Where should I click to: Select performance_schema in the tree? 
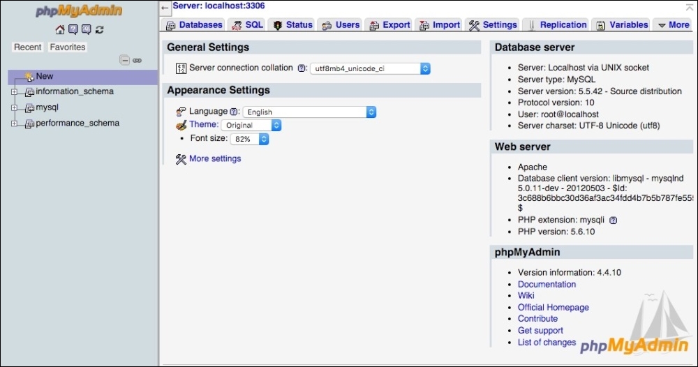pos(77,123)
